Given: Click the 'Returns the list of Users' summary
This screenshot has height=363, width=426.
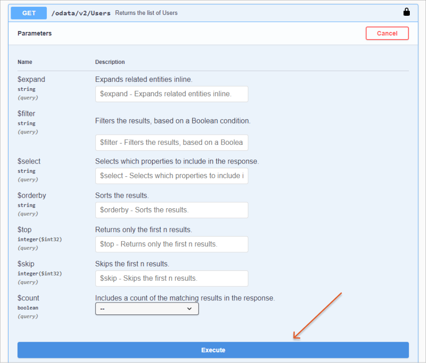Looking at the screenshot, I should pyautogui.click(x=146, y=13).
